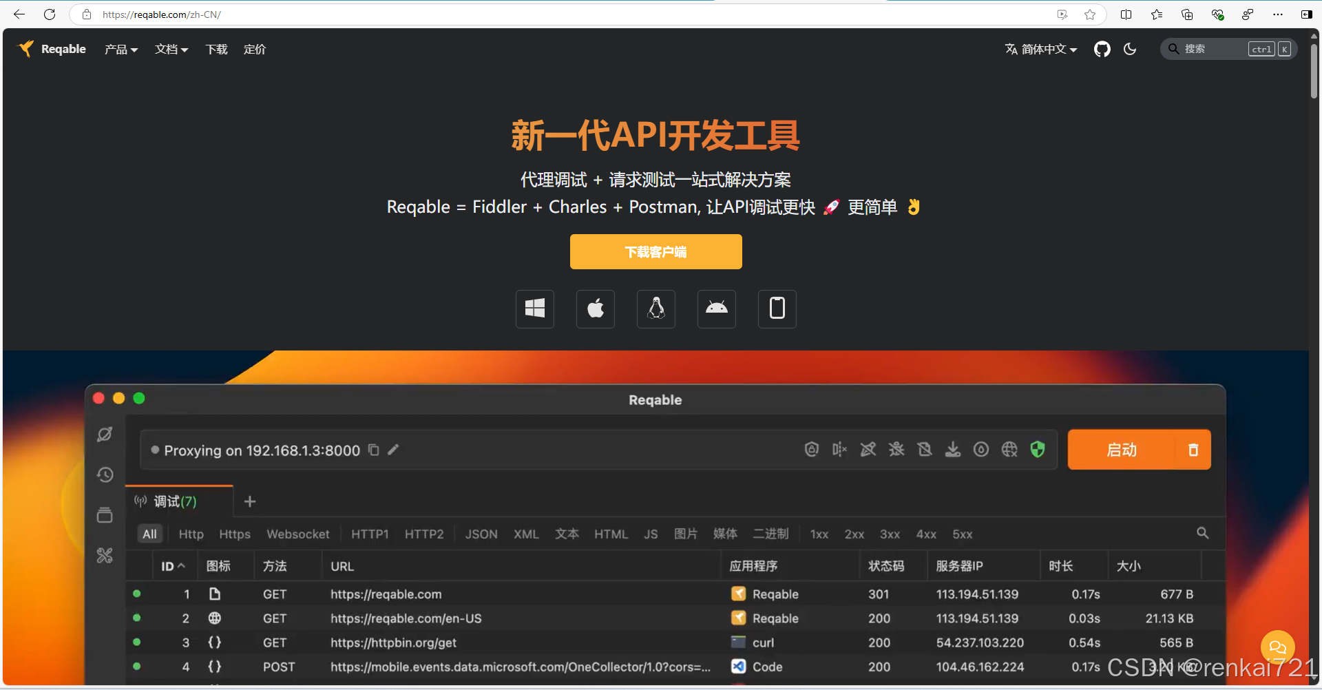The image size is (1322, 690).
Task: Open browser favorites list icon
Action: click(1157, 14)
